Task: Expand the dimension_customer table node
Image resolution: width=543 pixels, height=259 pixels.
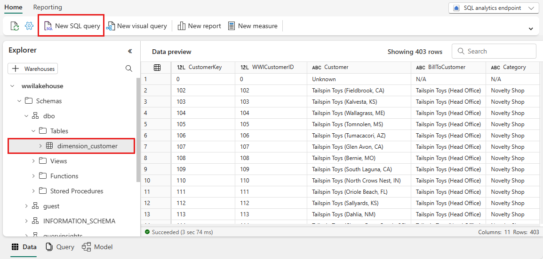Action: point(40,146)
